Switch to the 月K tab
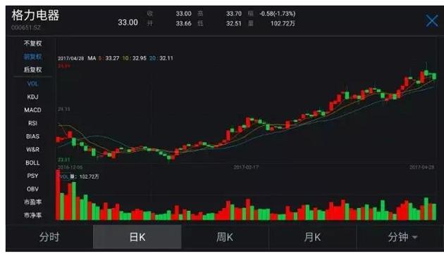 312,237
